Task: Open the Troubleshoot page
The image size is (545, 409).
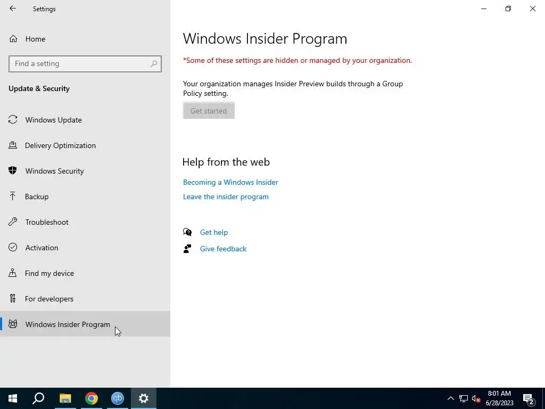Action: 85,222
